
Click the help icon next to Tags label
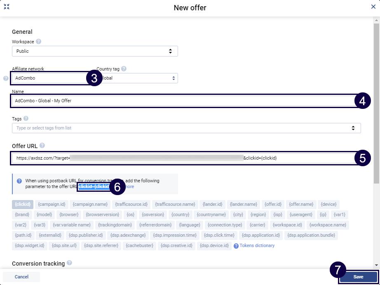click(x=26, y=119)
